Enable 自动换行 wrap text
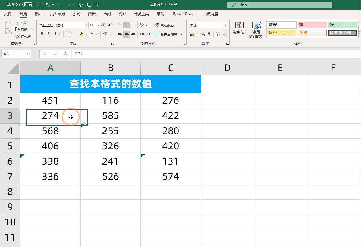Image resolution: width=361 pixels, height=247 pixels. coord(165,25)
